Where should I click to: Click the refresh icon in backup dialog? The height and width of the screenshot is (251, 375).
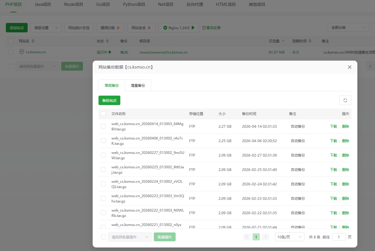[x=345, y=100]
